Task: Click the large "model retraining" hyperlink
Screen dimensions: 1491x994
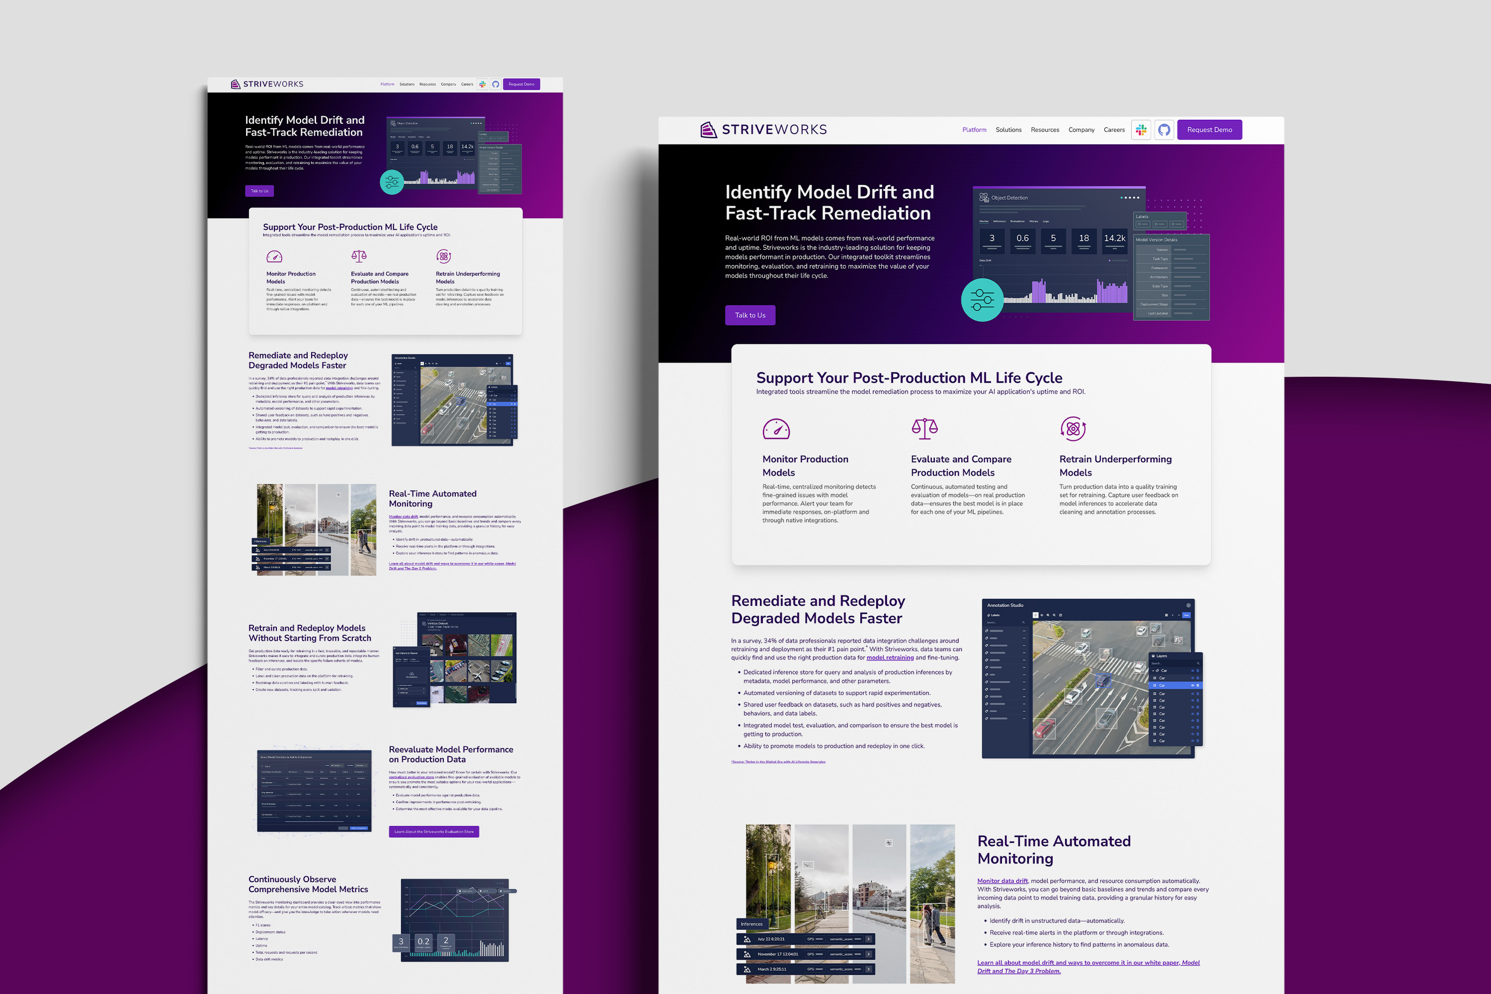Action: (x=890, y=658)
